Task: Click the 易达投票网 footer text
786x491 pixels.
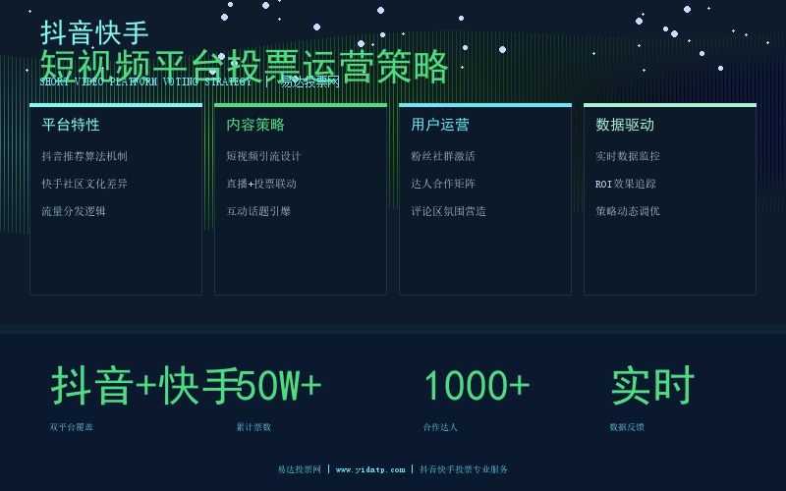Action: (300, 469)
